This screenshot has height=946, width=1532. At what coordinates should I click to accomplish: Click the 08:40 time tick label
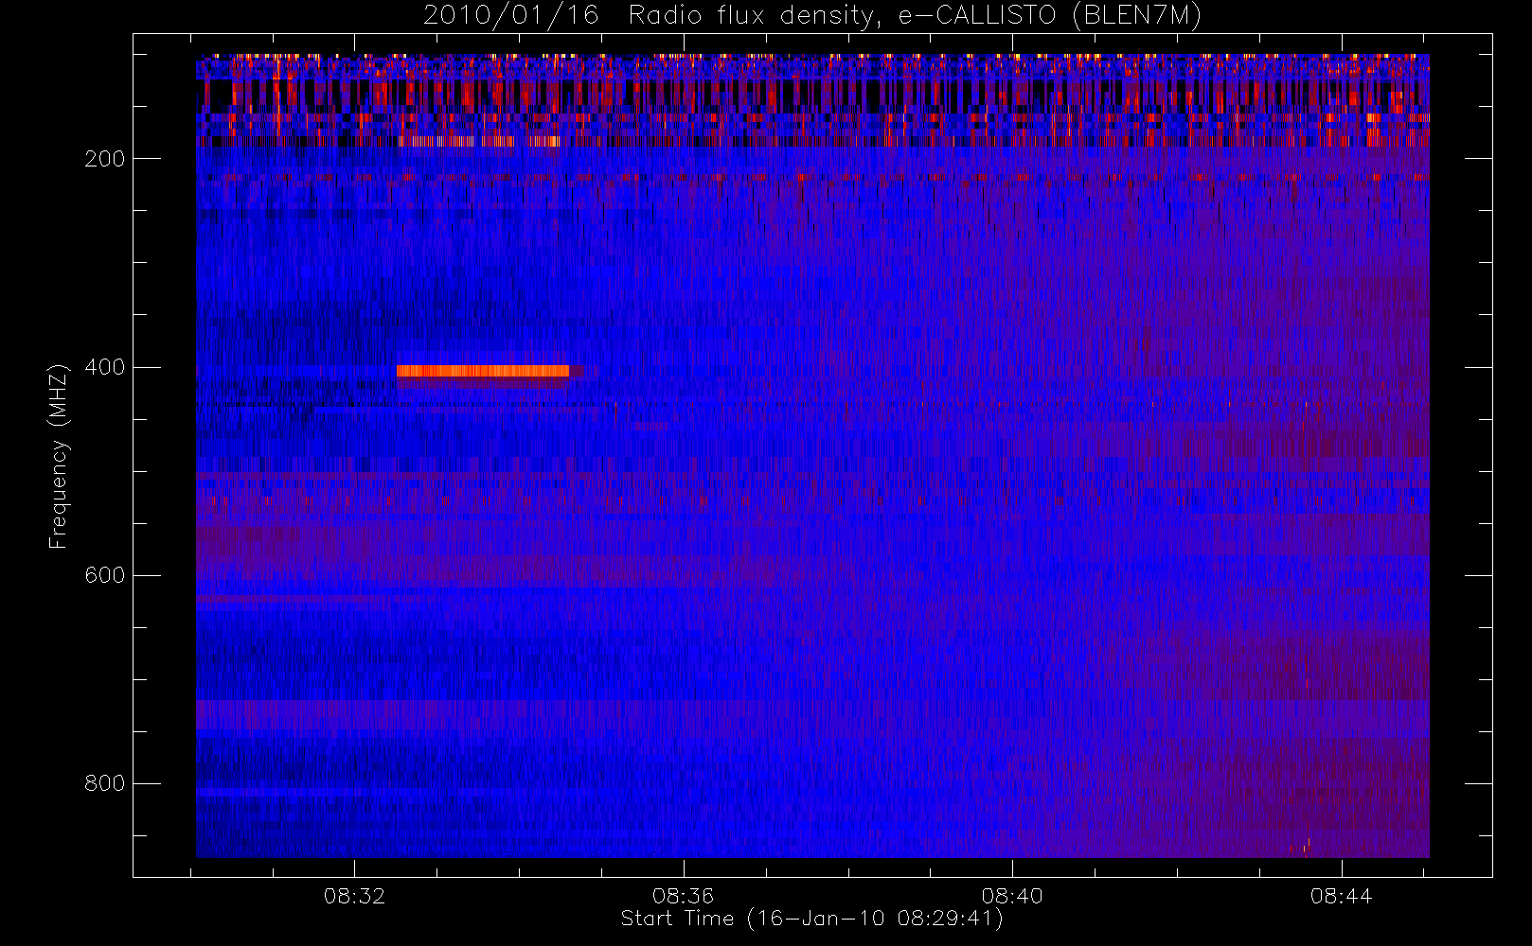1012,896
